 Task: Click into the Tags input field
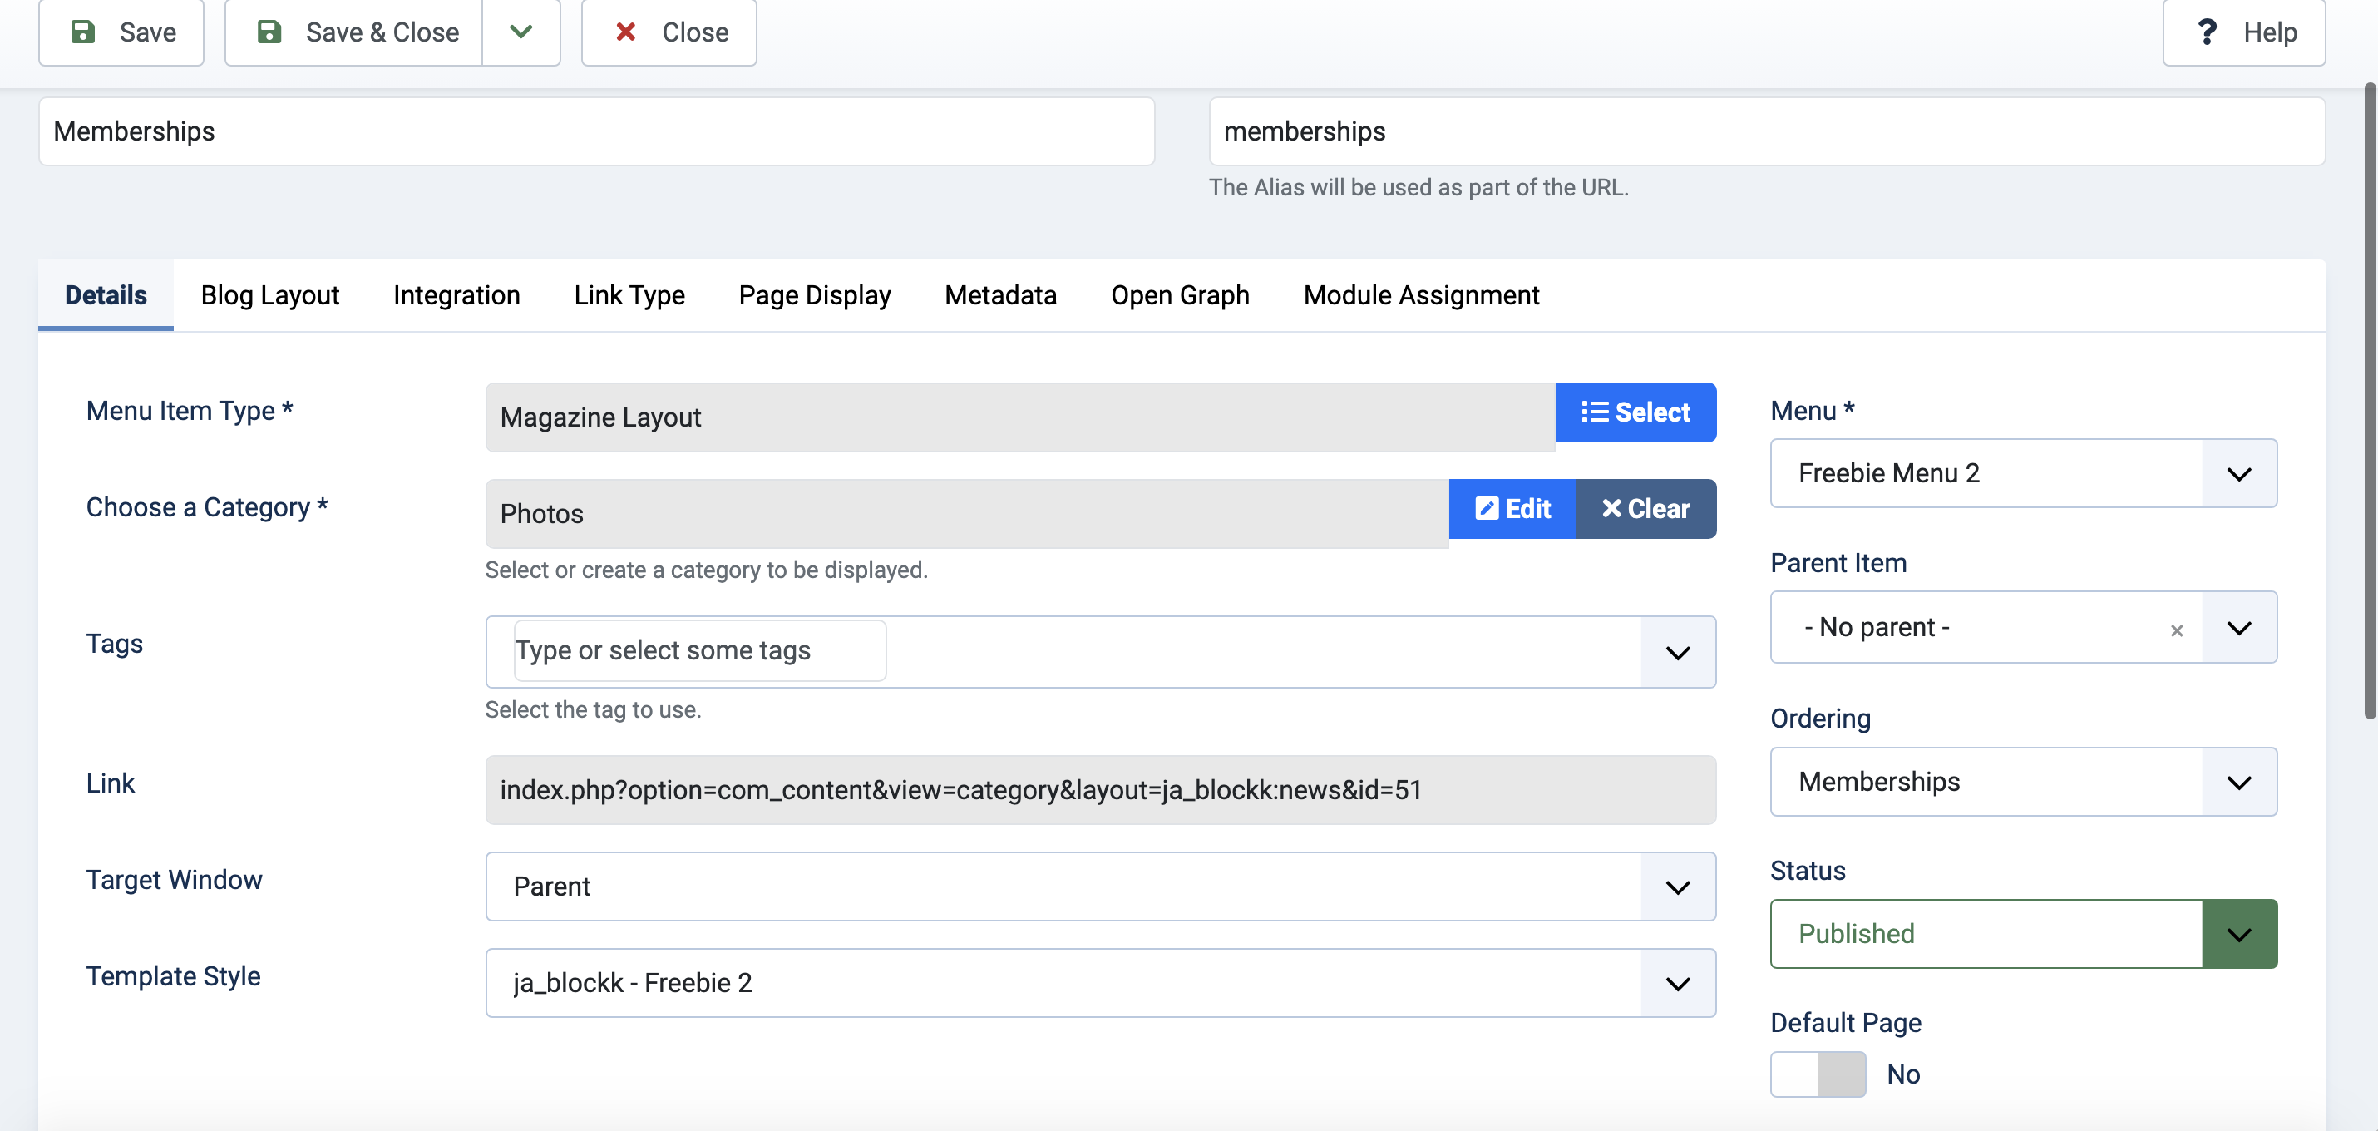point(698,651)
